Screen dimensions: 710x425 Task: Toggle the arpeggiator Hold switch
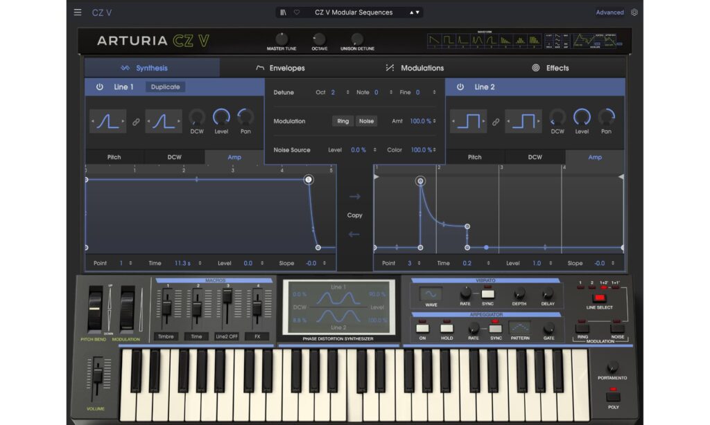[447, 328]
